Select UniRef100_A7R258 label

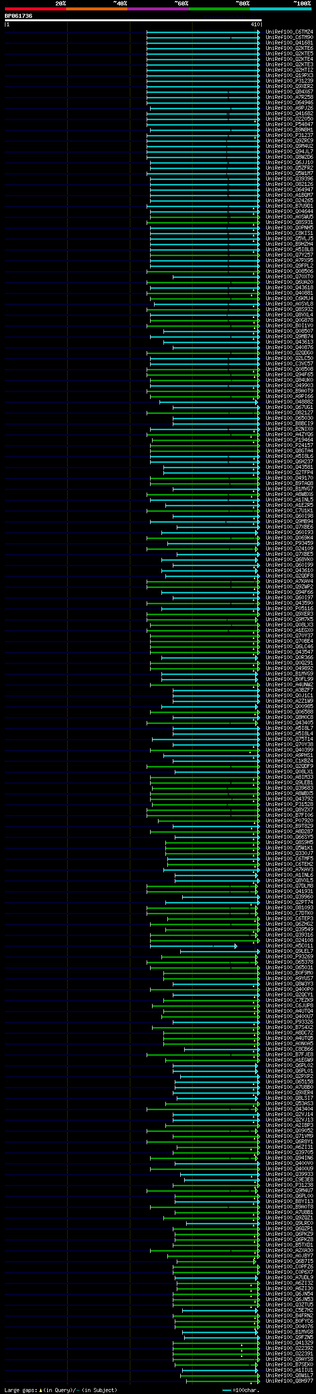[289, 97]
